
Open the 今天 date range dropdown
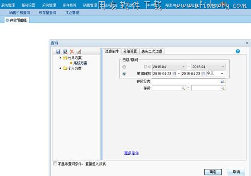tap(222, 74)
